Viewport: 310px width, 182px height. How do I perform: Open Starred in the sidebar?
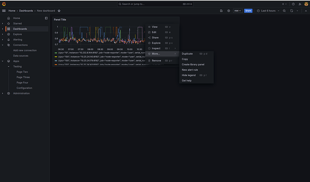[18, 23]
